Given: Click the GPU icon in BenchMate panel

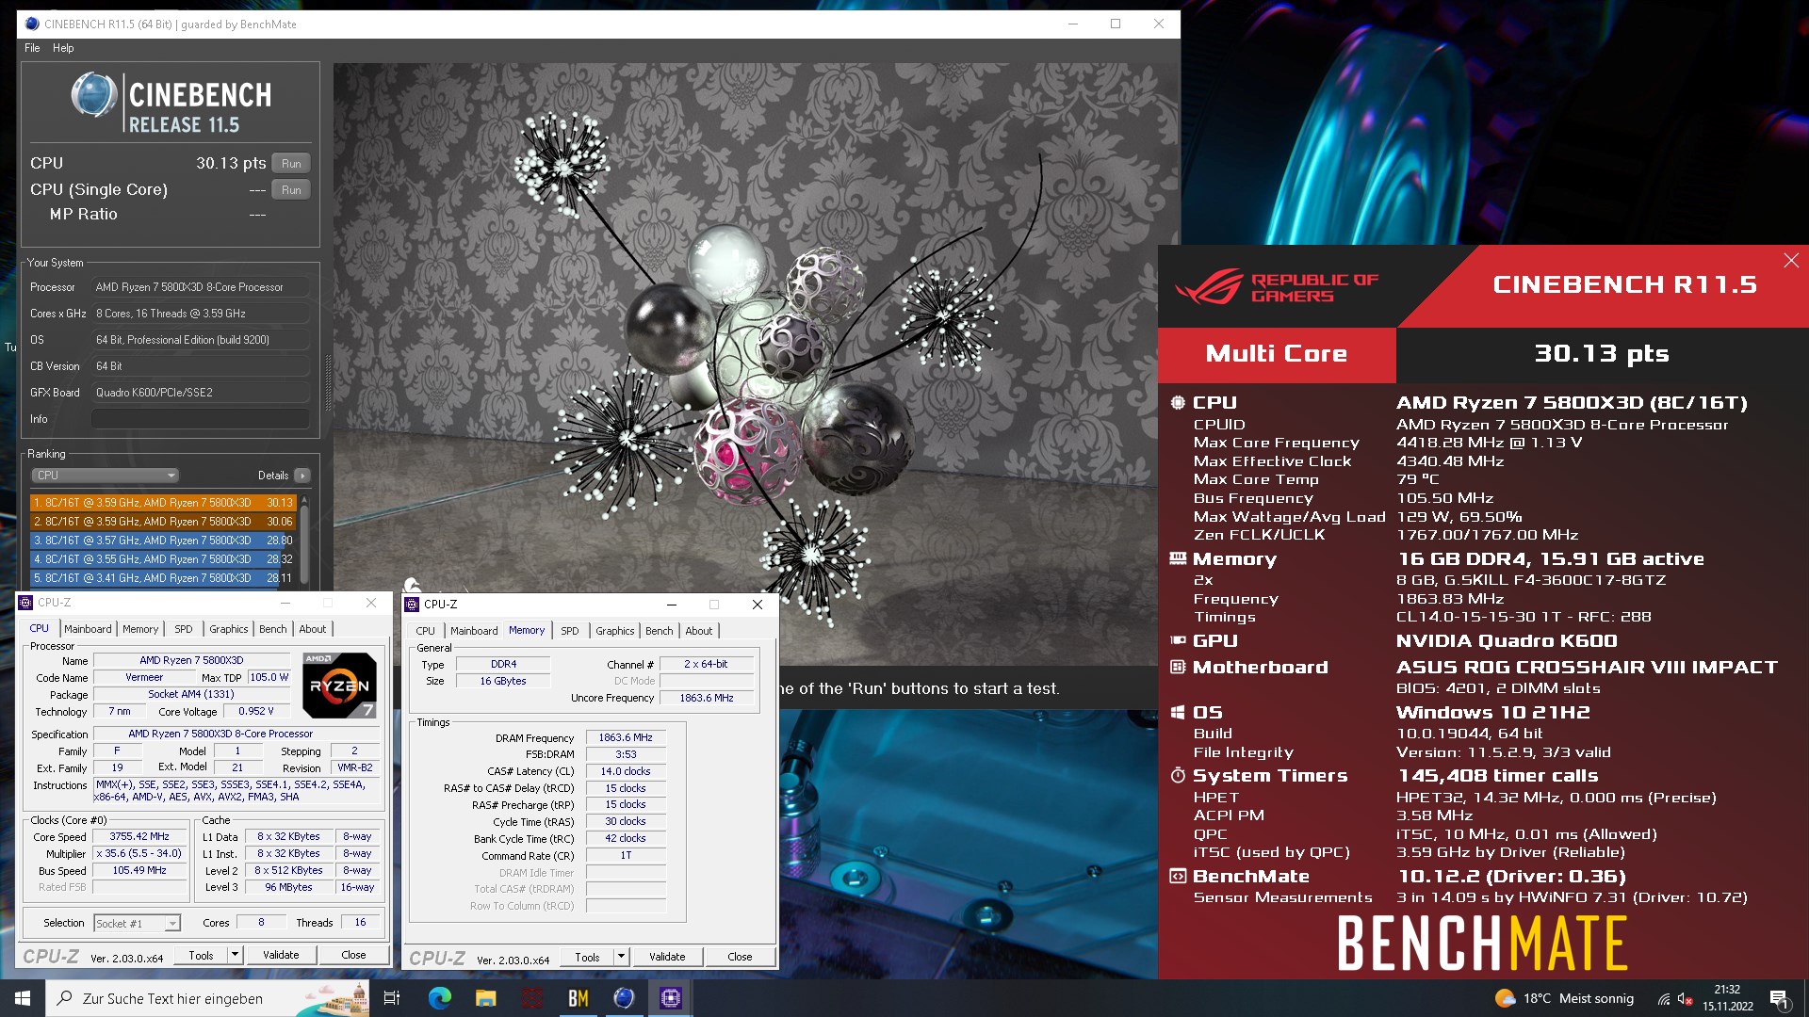Looking at the screenshot, I should point(1178,641).
